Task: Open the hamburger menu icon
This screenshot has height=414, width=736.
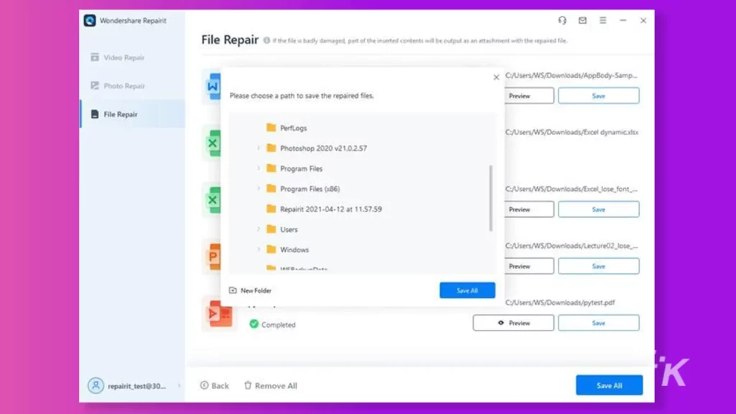Action: click(x=603, y=20)
